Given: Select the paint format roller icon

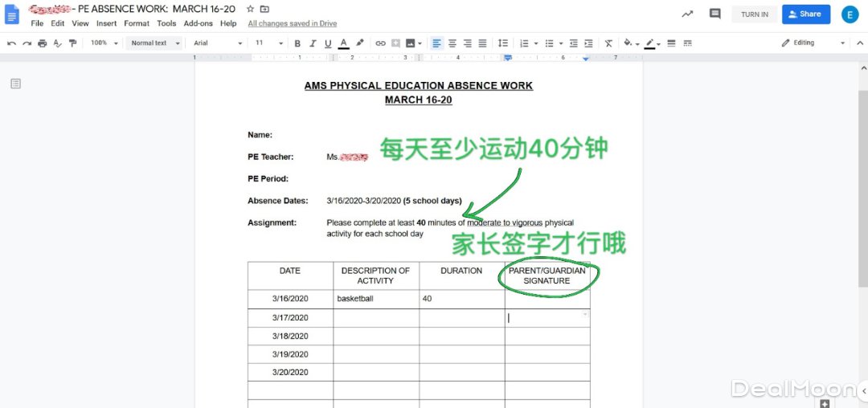Looking at the screenshot, I should 72,43.
